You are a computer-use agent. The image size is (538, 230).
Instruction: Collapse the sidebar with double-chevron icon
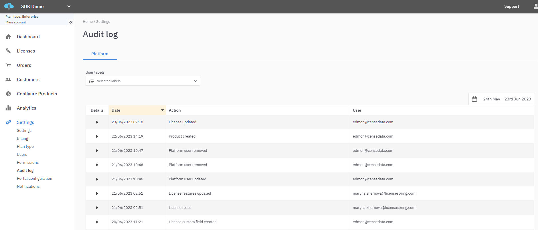click(71, 22)
